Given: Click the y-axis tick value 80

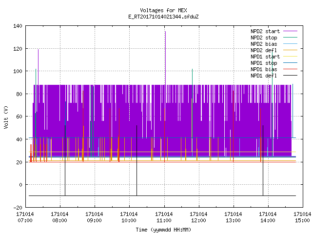Looking at the screenshot, I should click(x=19, y=94).
